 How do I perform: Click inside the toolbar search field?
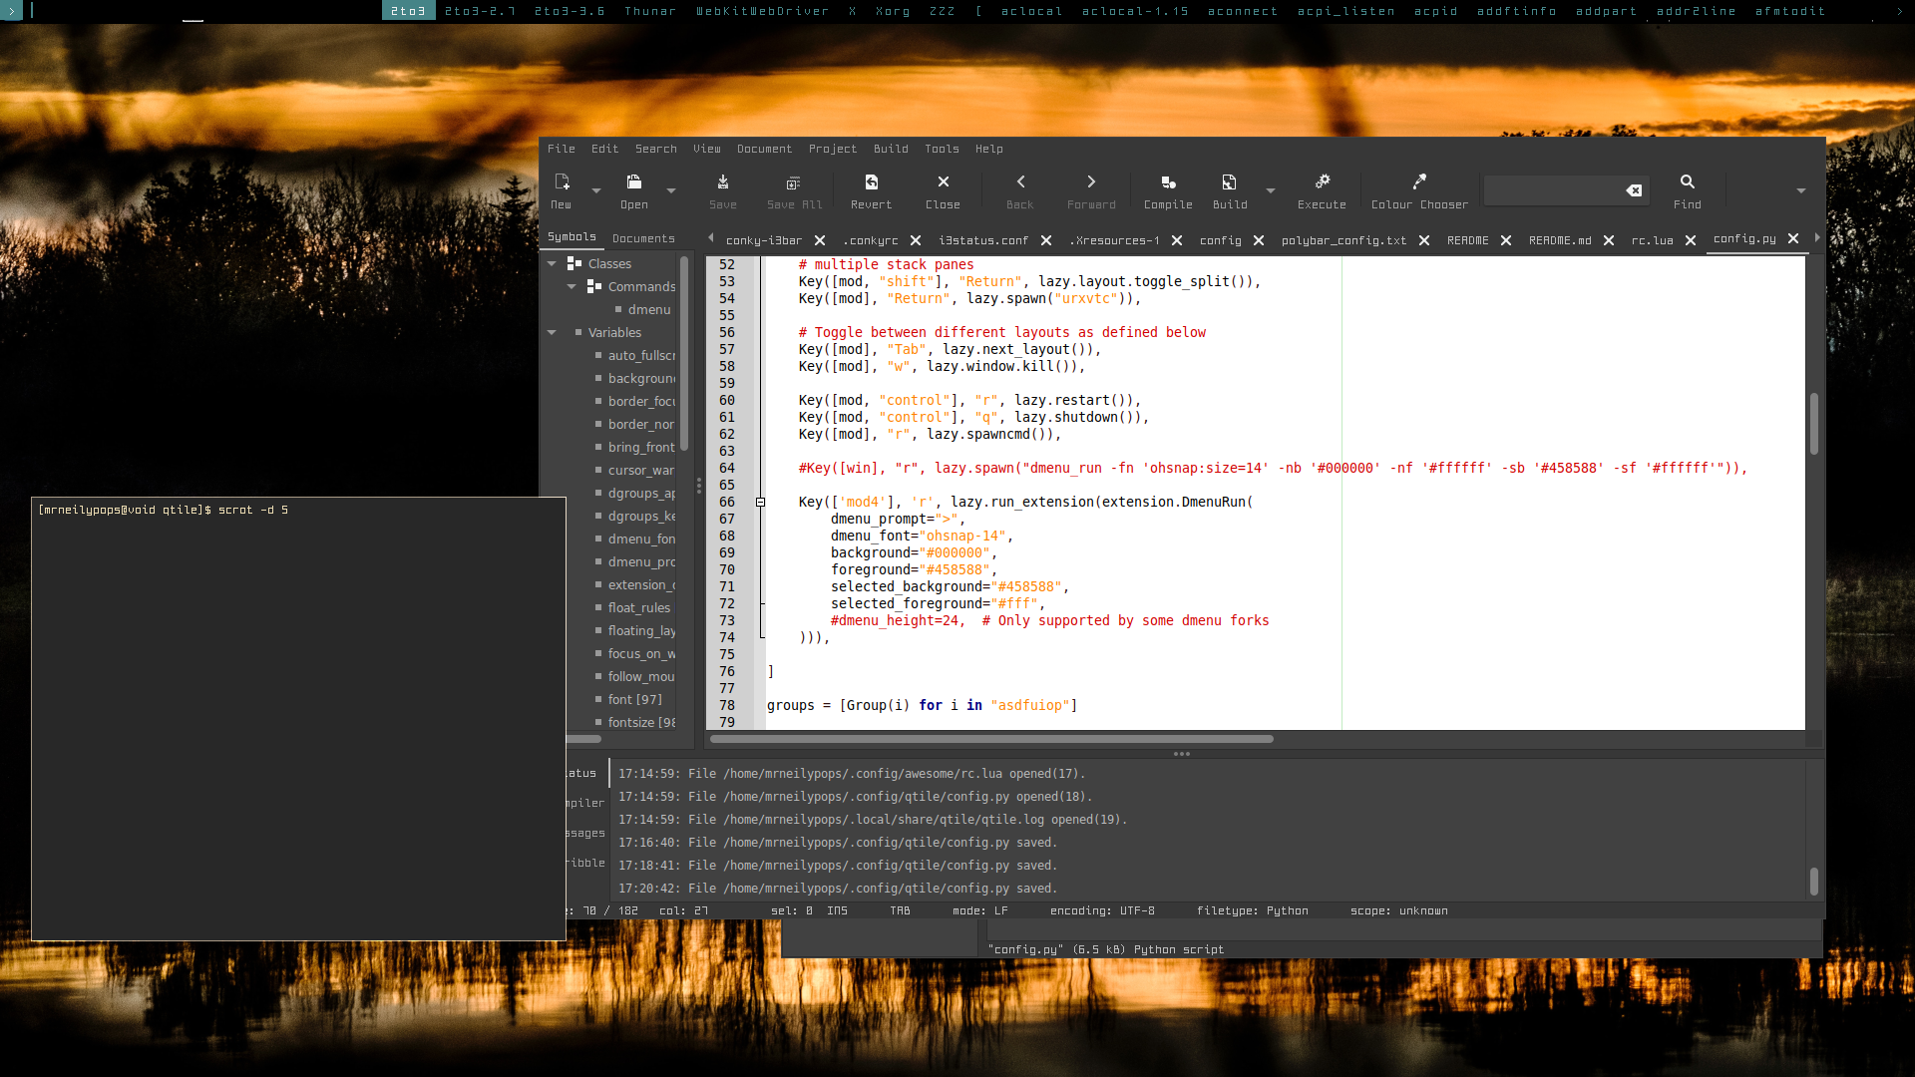[x=1556, y=189]
